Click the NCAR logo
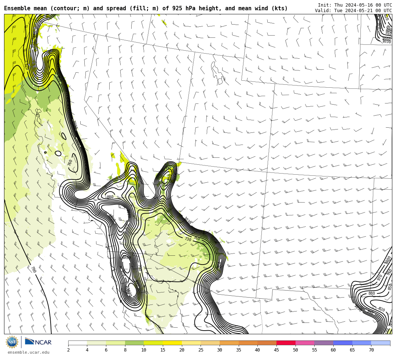Image resolution: width=396 pixels, height=357 pixels. click(x=38, y=341)
